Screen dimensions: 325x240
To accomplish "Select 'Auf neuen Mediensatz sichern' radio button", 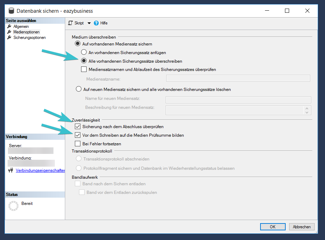I will pos(78,89).
